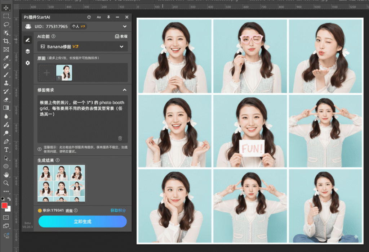Open plugin settings via the gear icon

[x=27, y=63]
